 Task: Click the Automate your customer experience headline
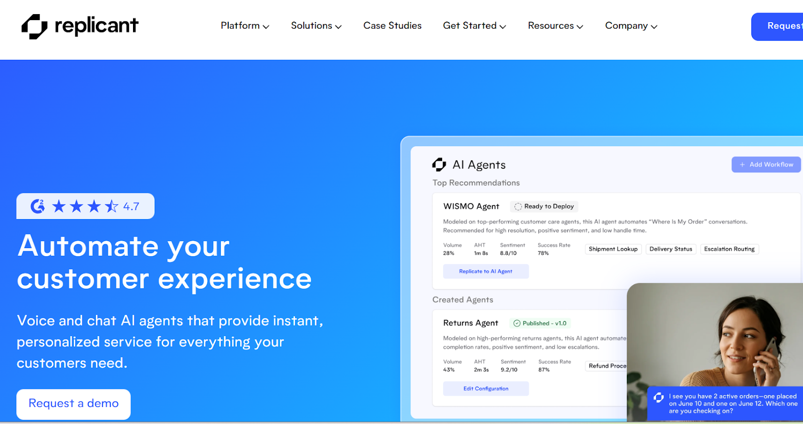point(164,262)
